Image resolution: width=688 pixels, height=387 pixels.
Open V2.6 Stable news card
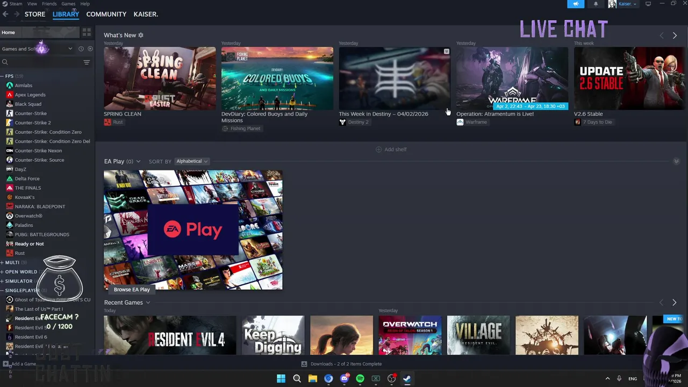(629, 78)
